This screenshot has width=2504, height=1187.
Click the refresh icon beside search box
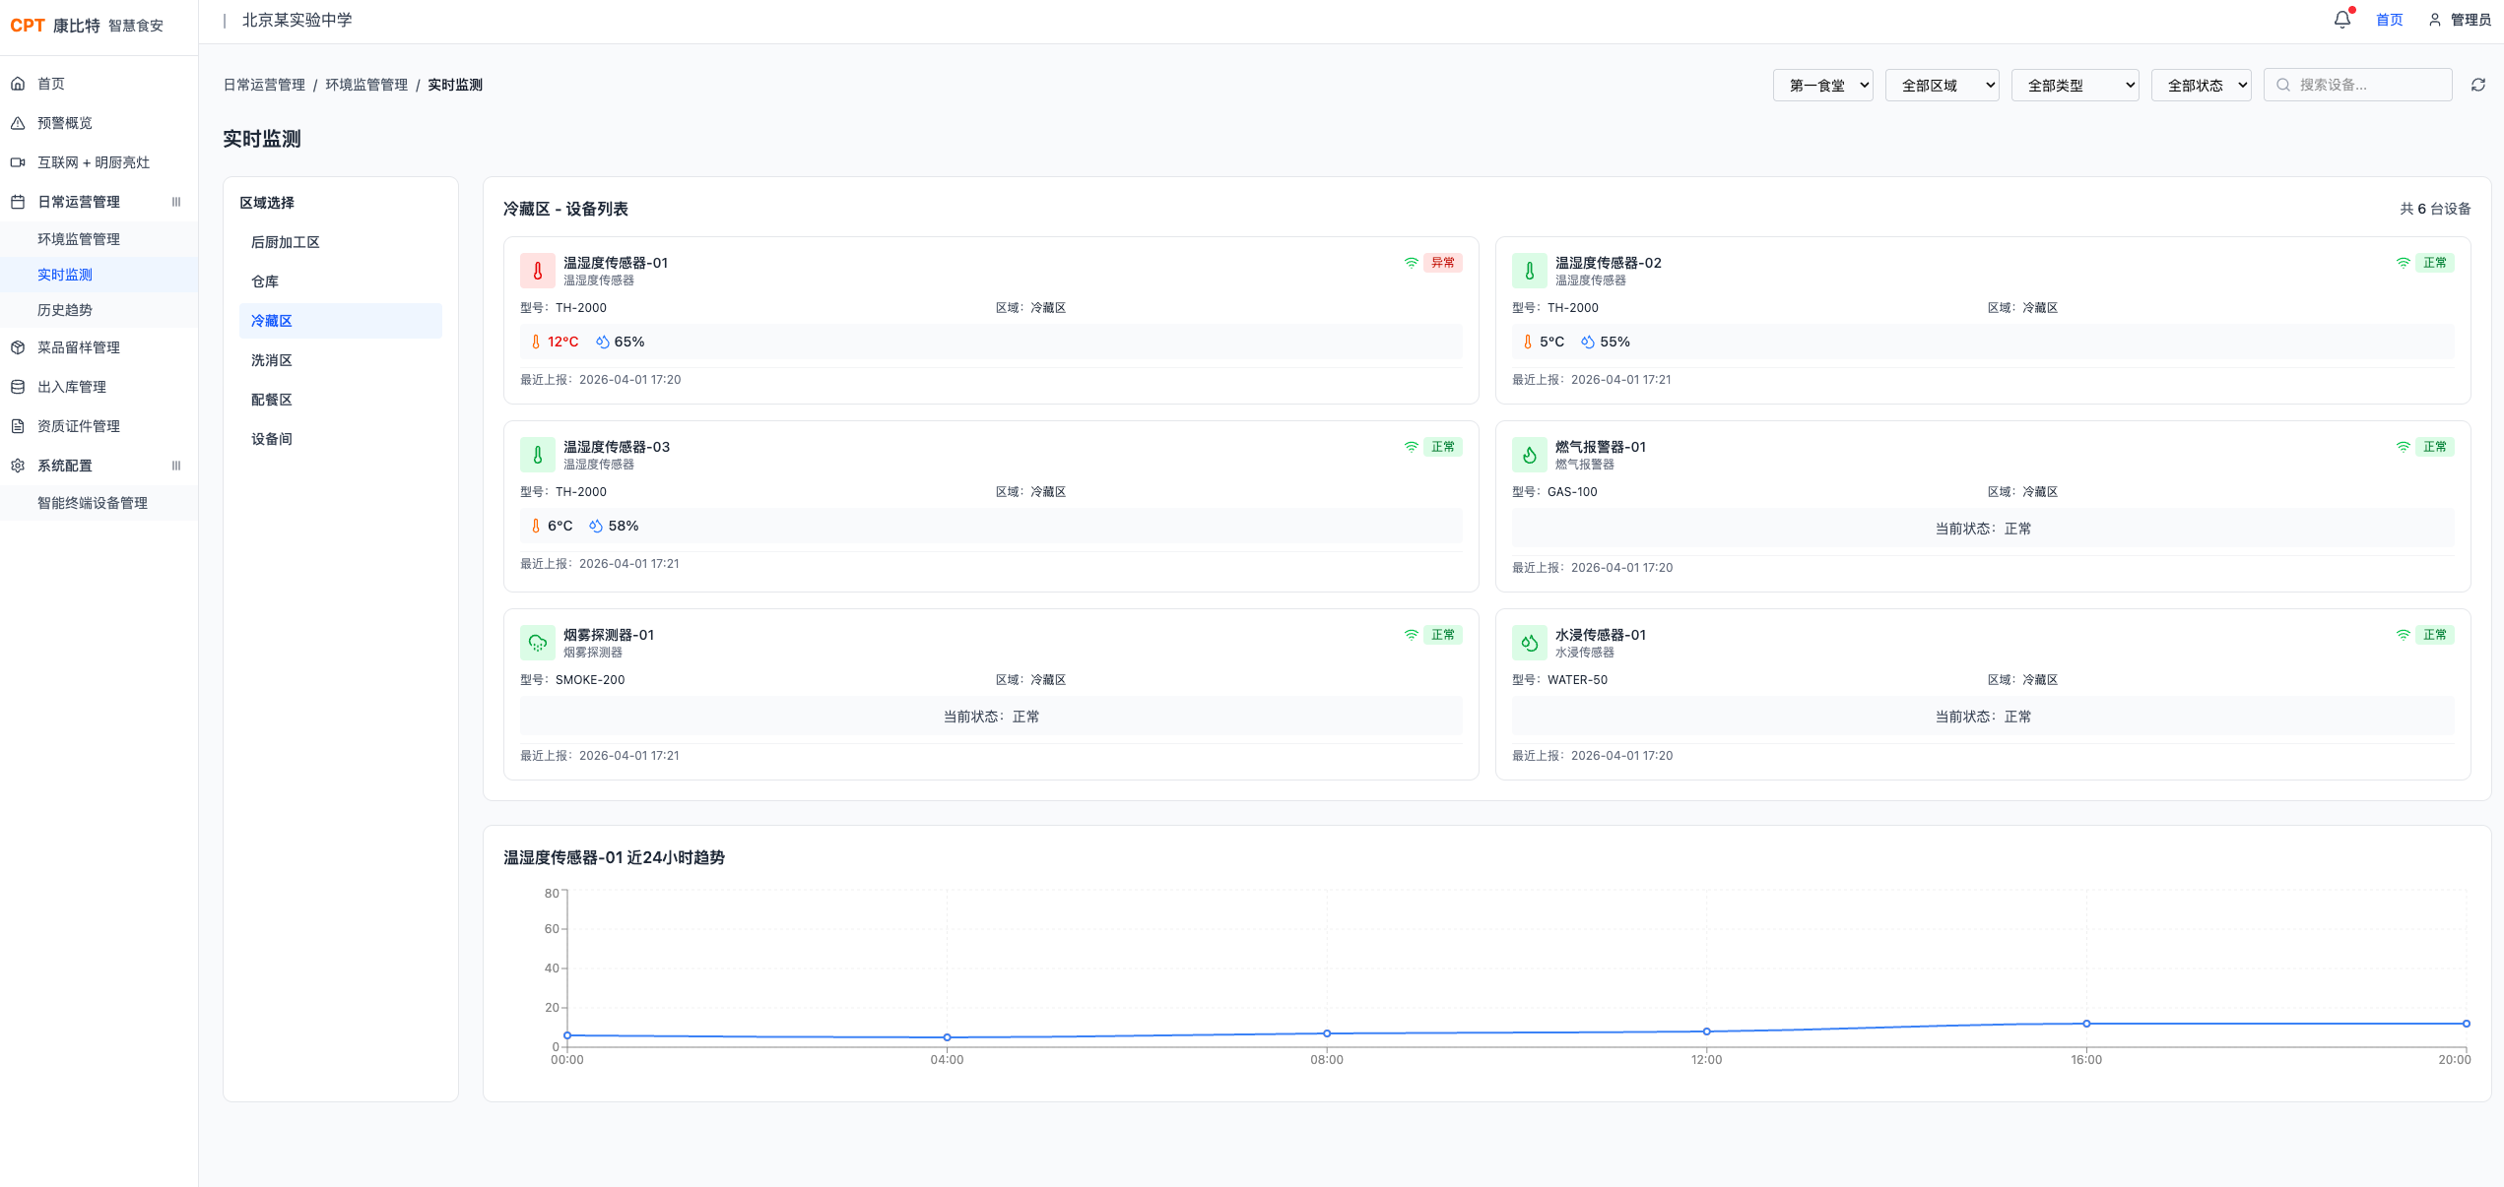point(2477,85)
